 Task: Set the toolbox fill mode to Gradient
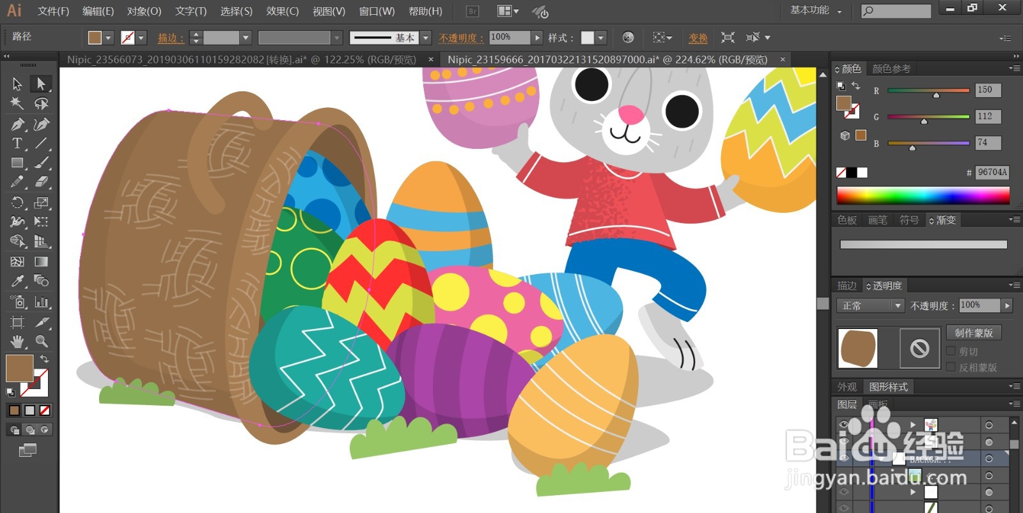[29, 410]
